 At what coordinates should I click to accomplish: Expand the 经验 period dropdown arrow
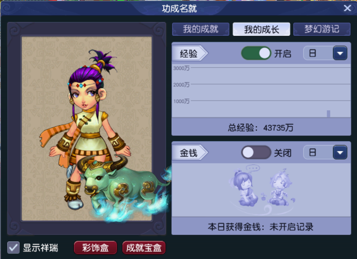340,53
